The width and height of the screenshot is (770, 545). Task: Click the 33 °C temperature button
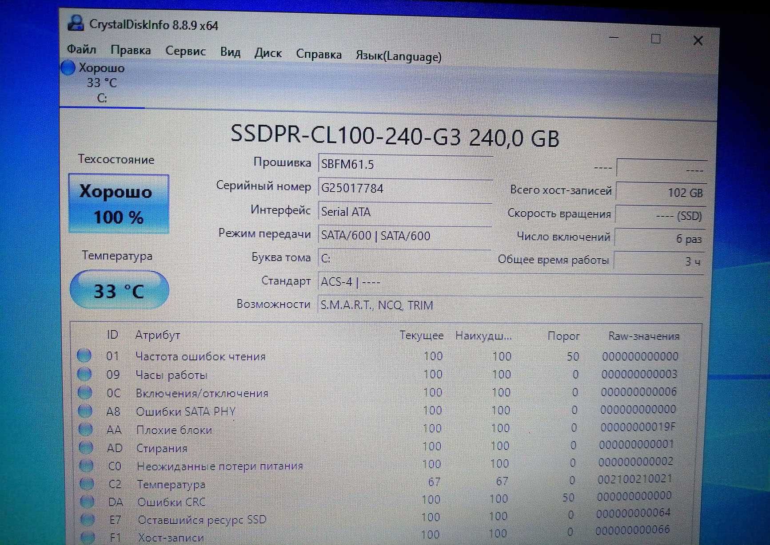(119, 291)
